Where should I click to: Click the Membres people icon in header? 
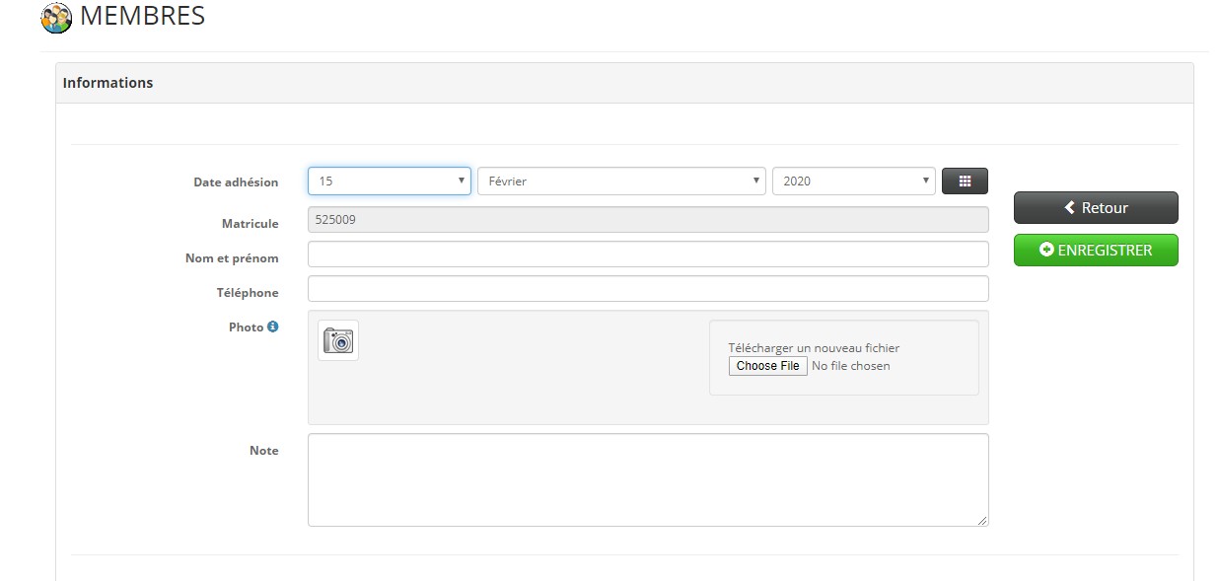(x=56, y=17)
